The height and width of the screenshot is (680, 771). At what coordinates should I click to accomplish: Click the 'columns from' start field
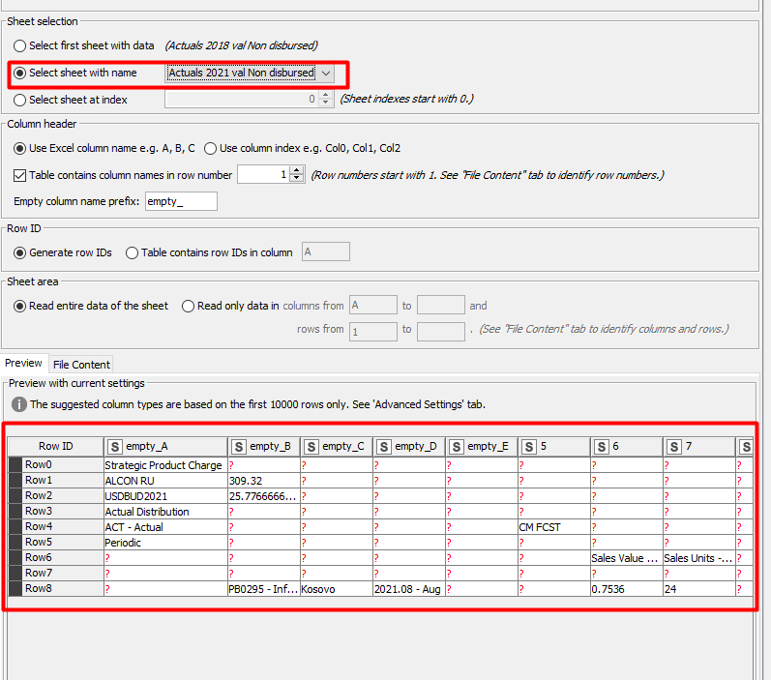point(373,305)
